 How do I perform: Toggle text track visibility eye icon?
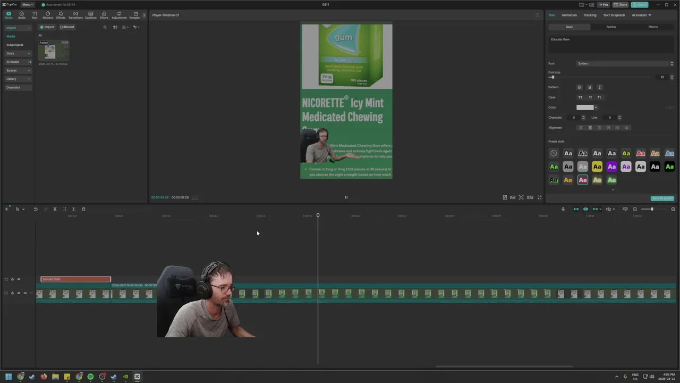[x=19, y=279]
